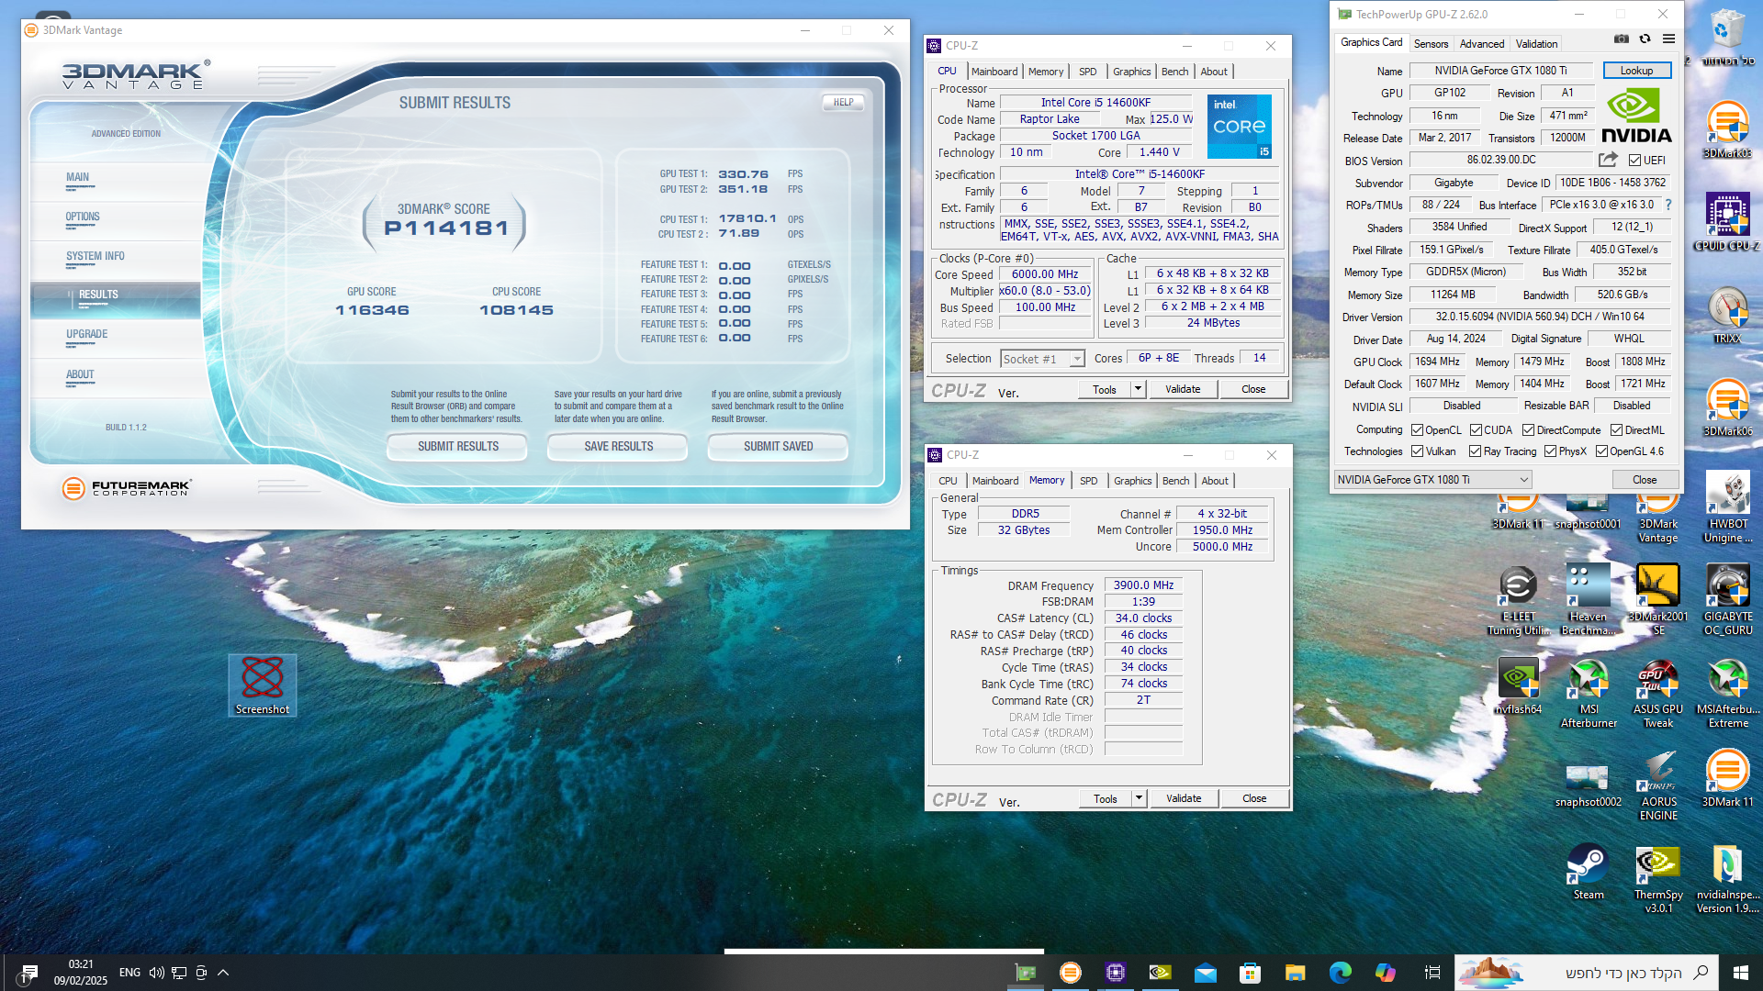
Task: Open the GIGABYTE OC_GURU shortcut
Action: (x=1728, y=600)
